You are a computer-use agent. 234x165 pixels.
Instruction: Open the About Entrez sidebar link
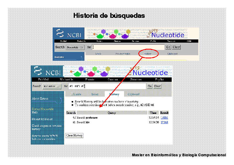tap(40, 99)
